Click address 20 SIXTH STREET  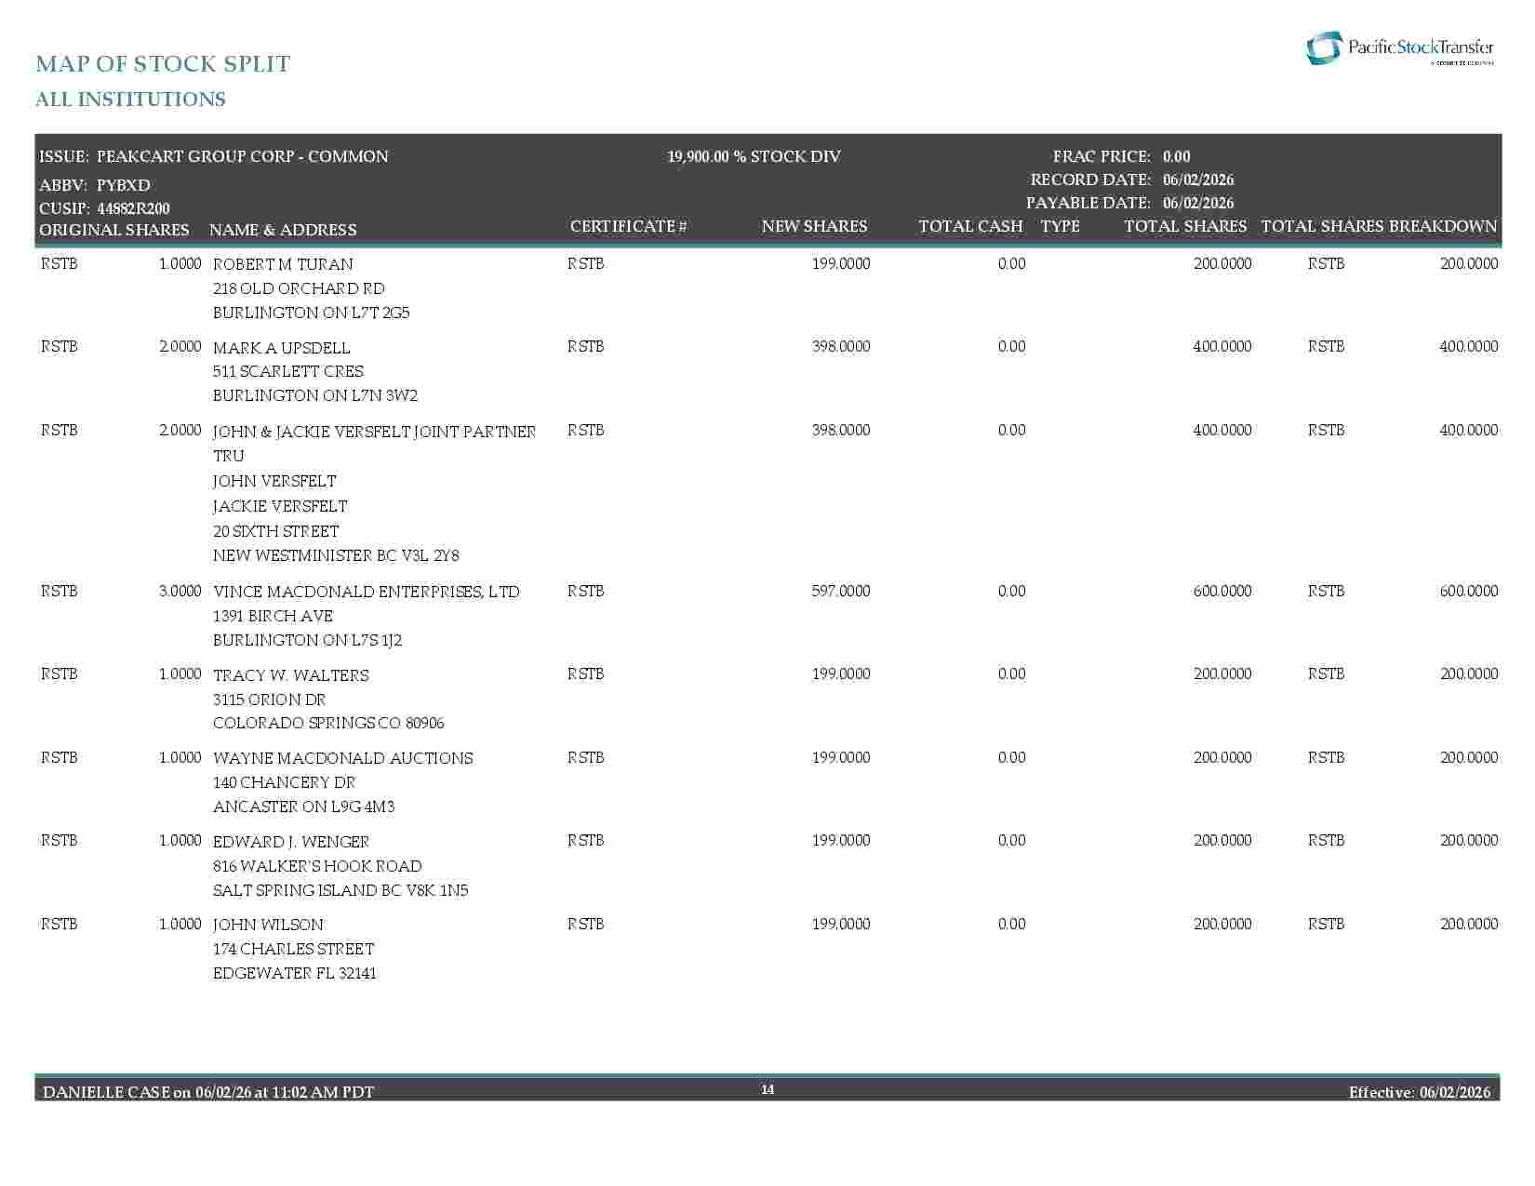pyautogui.click(x=276, y=531)
